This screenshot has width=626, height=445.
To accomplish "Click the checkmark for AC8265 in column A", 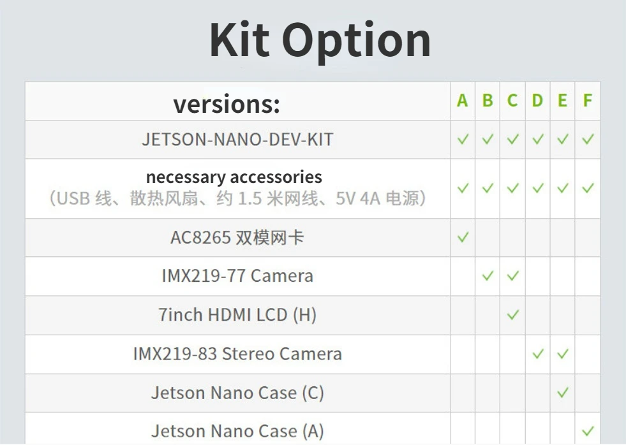I will click(463, 237).
